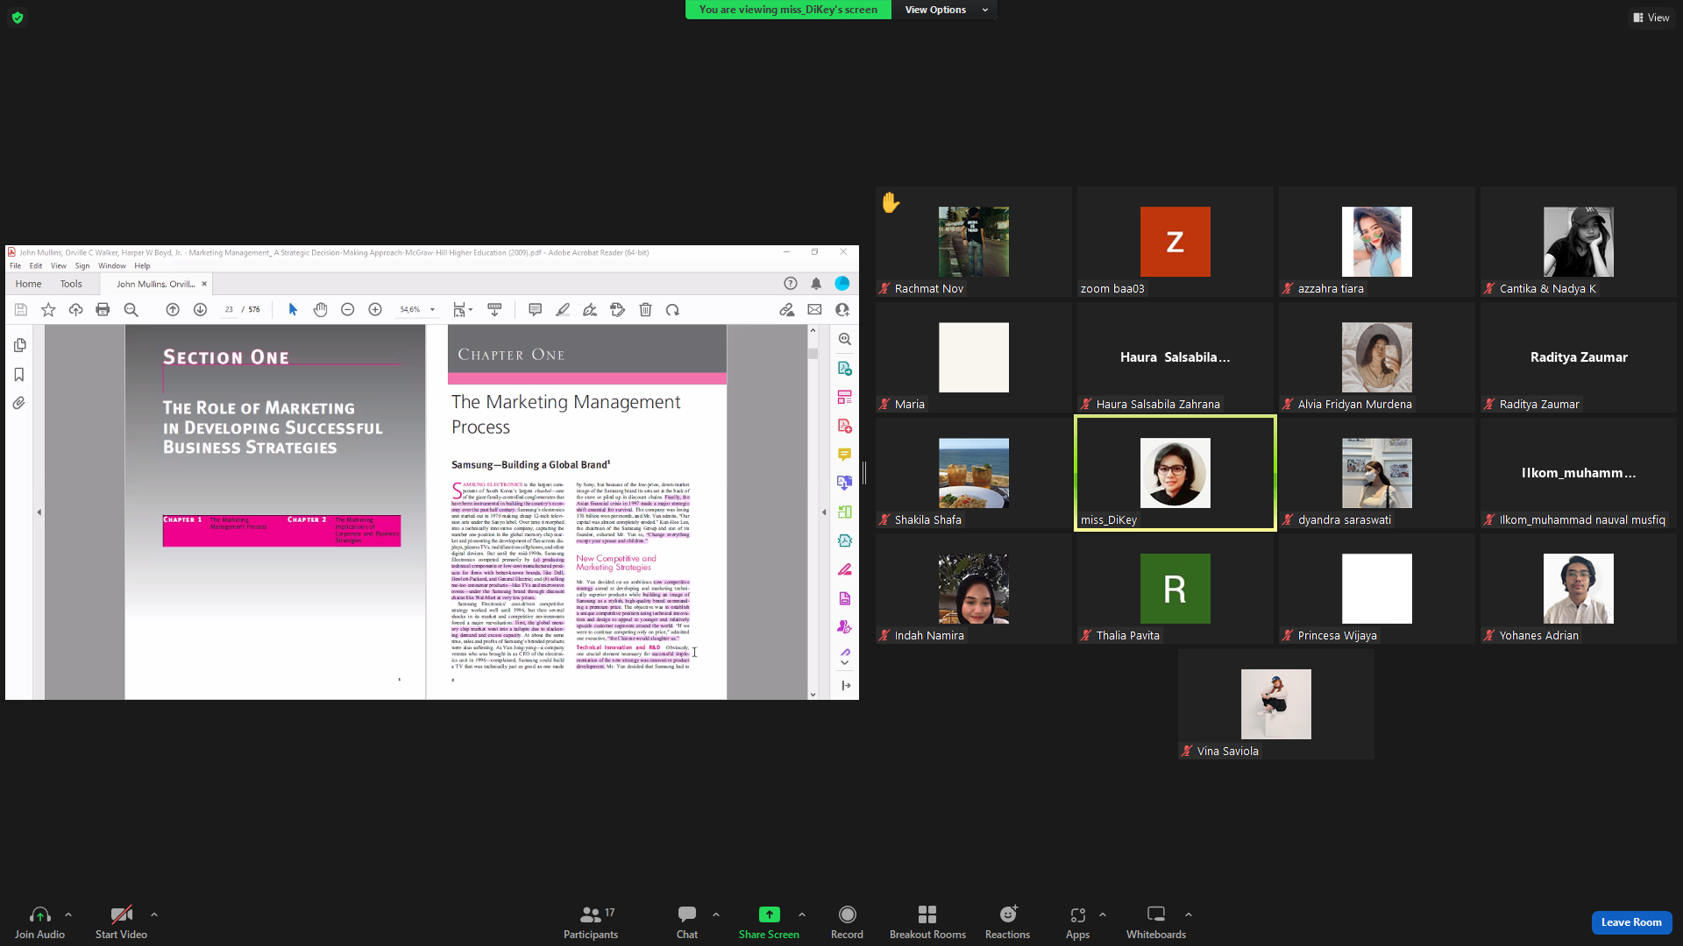
Task: Open the Whiteboards button
Action: pos(1156,922)
